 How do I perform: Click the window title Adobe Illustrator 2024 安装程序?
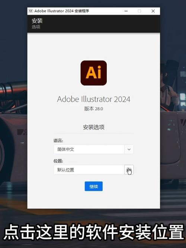pyautogui.click(x=62, y=11)
